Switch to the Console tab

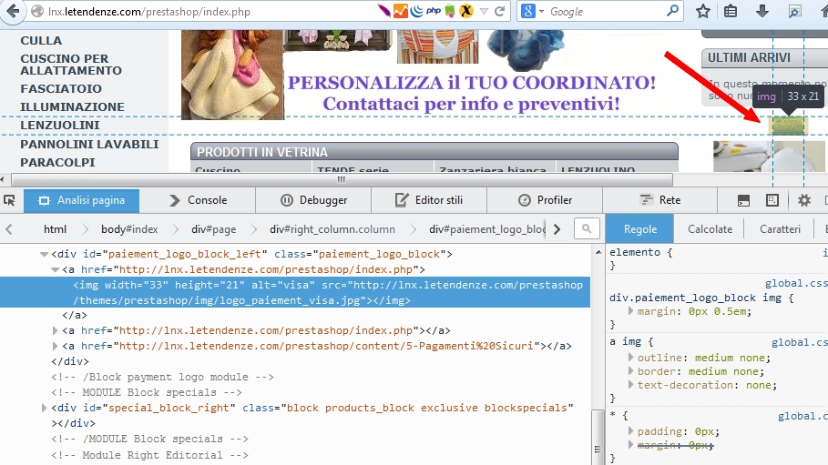tap(198, 200)
